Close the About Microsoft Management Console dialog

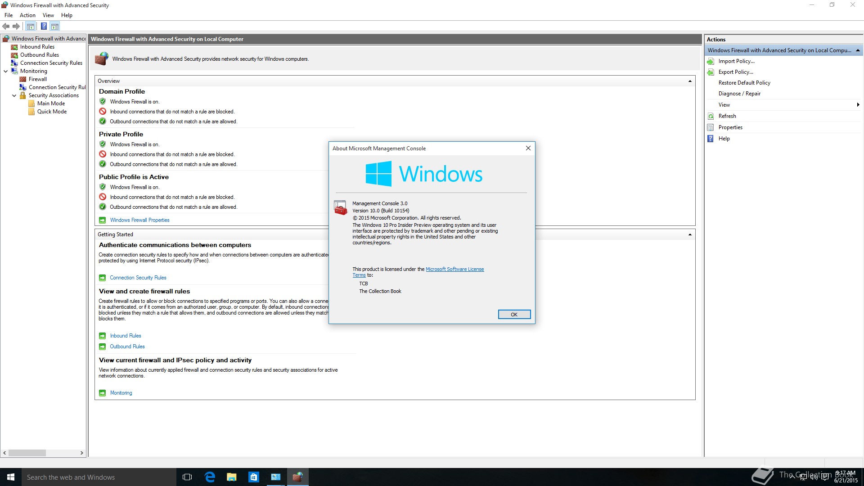pyautogui.click(x=528, y=148)
